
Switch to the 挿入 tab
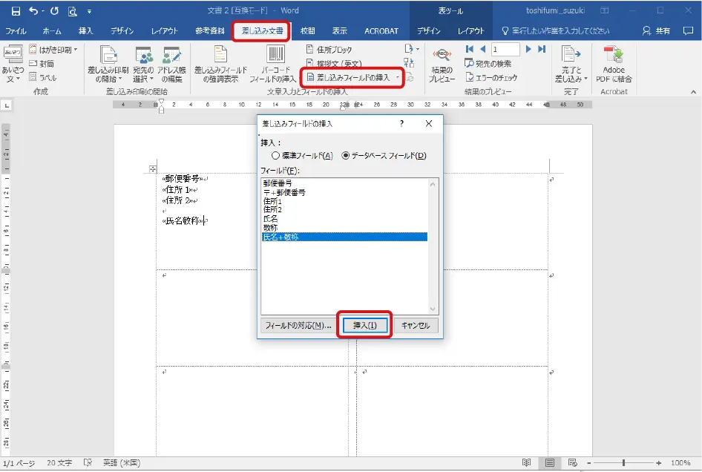[x=85, y=31]
